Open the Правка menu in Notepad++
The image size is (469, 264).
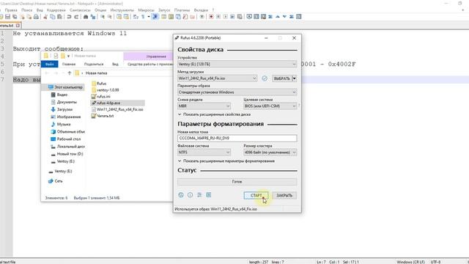pyautogui.click(x=11, y=10)
